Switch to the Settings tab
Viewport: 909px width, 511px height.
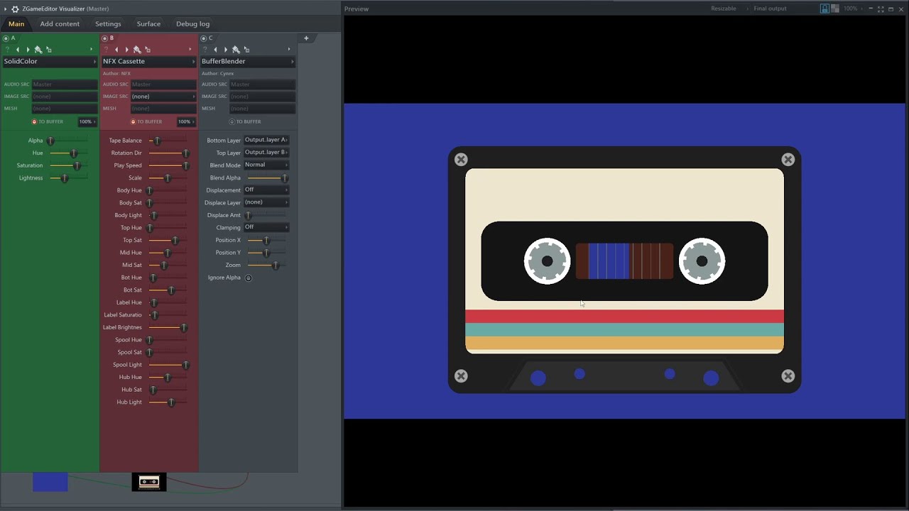[108, 24]
